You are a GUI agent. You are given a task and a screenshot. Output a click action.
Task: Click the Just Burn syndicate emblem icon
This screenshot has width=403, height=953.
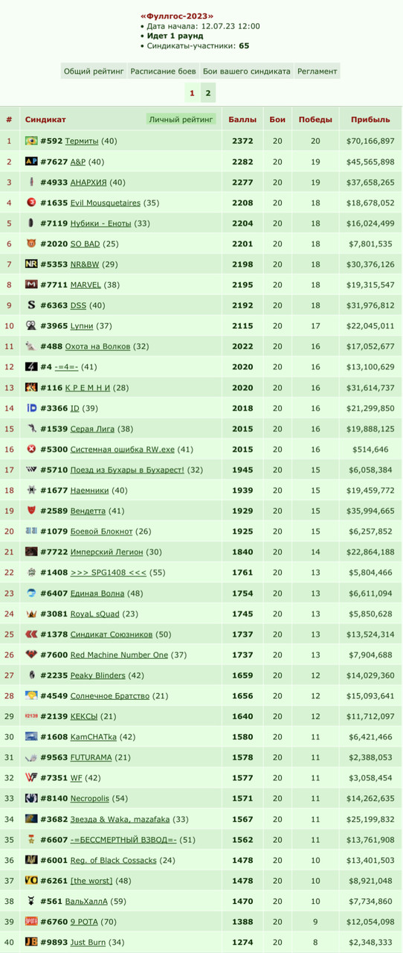(x=31, y=941)
